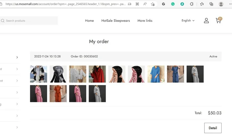Open the blue tunic dress thumbnail

point(156,74)
